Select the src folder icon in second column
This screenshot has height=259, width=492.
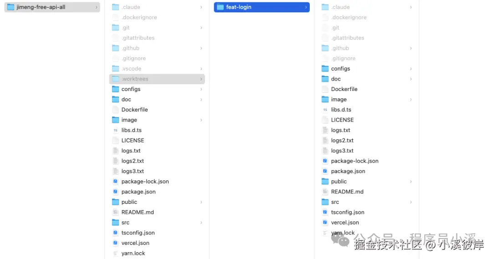[x=115, y=222]
